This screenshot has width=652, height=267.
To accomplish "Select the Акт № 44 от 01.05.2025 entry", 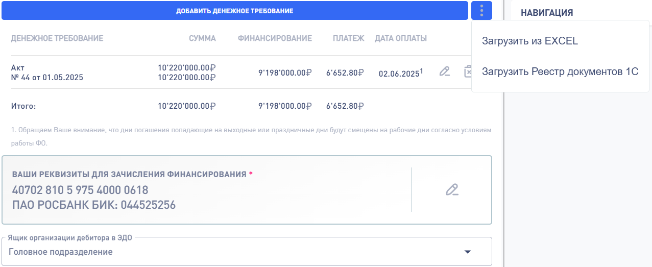I will [47, 72].
